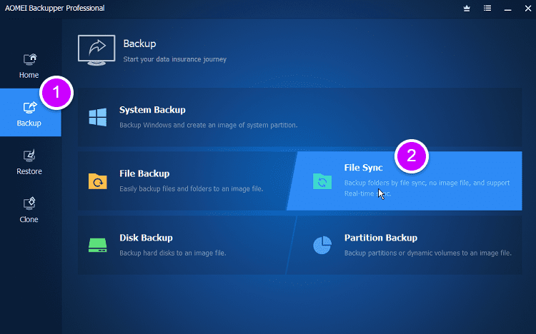This screenshot has width=536, height=334.
Task: Click the Backup label in sidebar
Action: point(29,123)
